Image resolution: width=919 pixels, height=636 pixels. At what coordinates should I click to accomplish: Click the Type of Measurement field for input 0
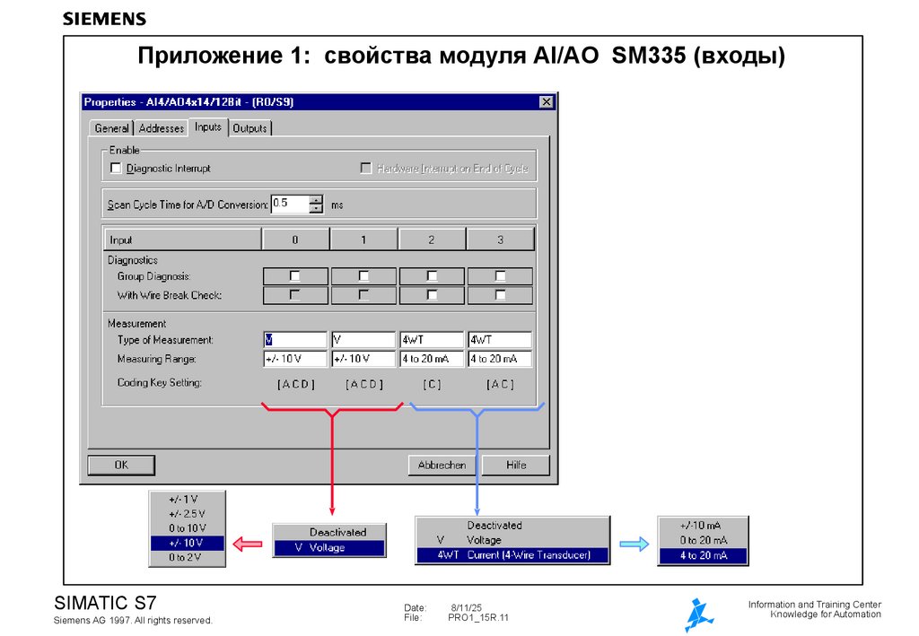coord(295,339)
